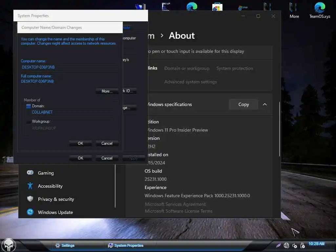Click the Computer name input field
This screenshot has width=336, height=252.
coord(70,67)
